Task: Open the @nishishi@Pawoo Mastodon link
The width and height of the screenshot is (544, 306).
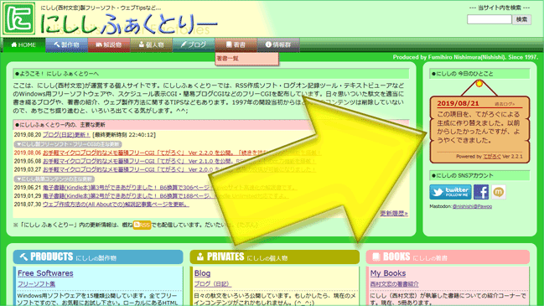Action: click(x=472, y=206)
